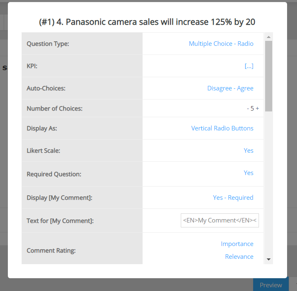Toggle the Likert Scale Yes value
297x291 pixels.
(x=248, y=150)
